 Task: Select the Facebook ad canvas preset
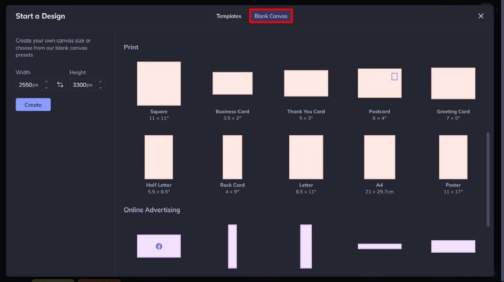[159, 246]
